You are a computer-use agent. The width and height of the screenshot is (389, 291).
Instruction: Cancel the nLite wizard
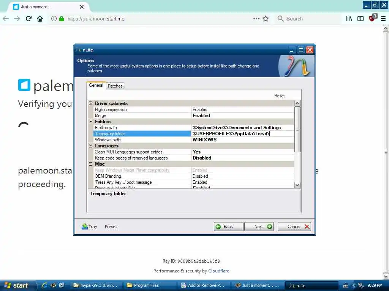pyautogui.click(x=294, y=227)
